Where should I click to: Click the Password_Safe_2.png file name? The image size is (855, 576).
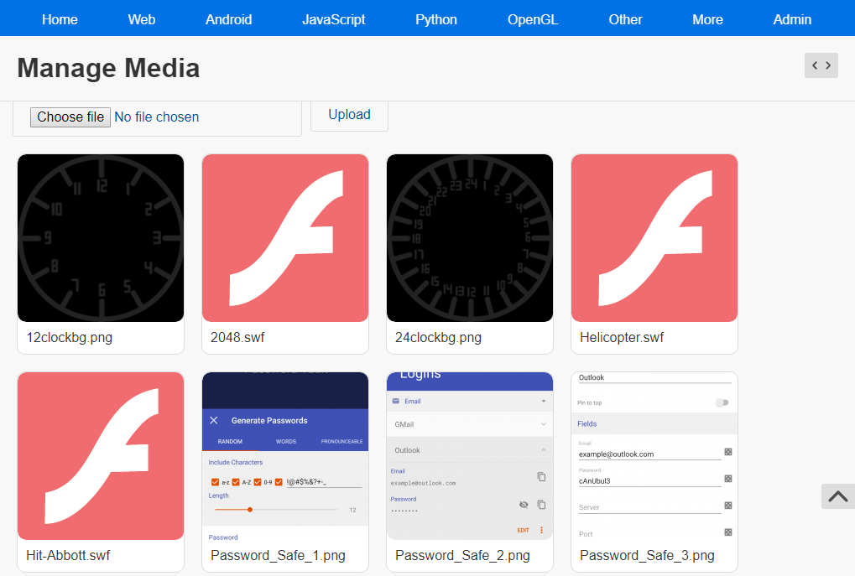click(462, 555)
